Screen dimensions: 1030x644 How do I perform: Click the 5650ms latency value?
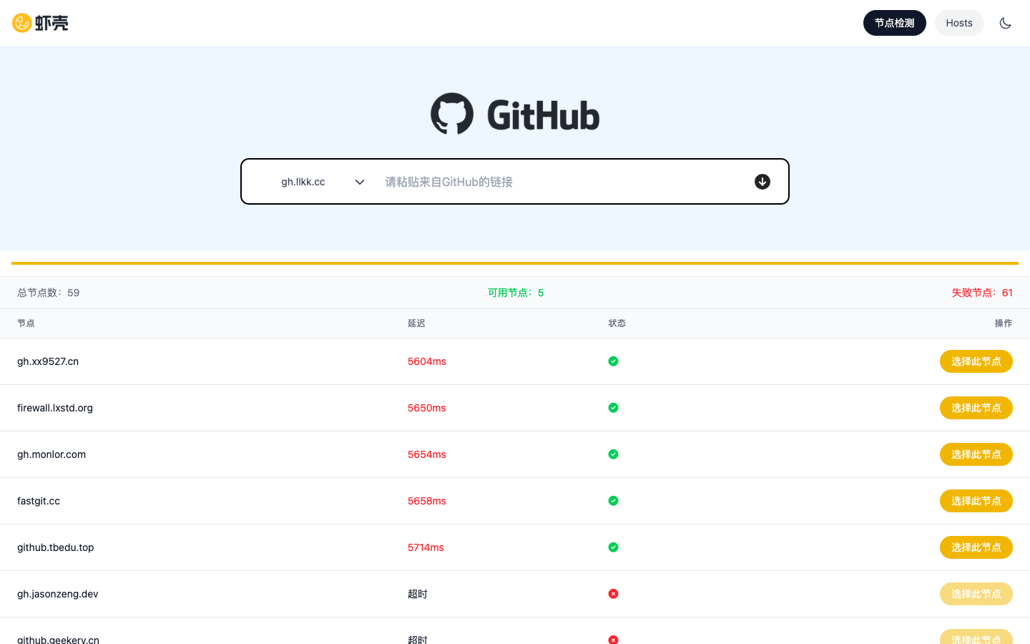pos(427,408)
